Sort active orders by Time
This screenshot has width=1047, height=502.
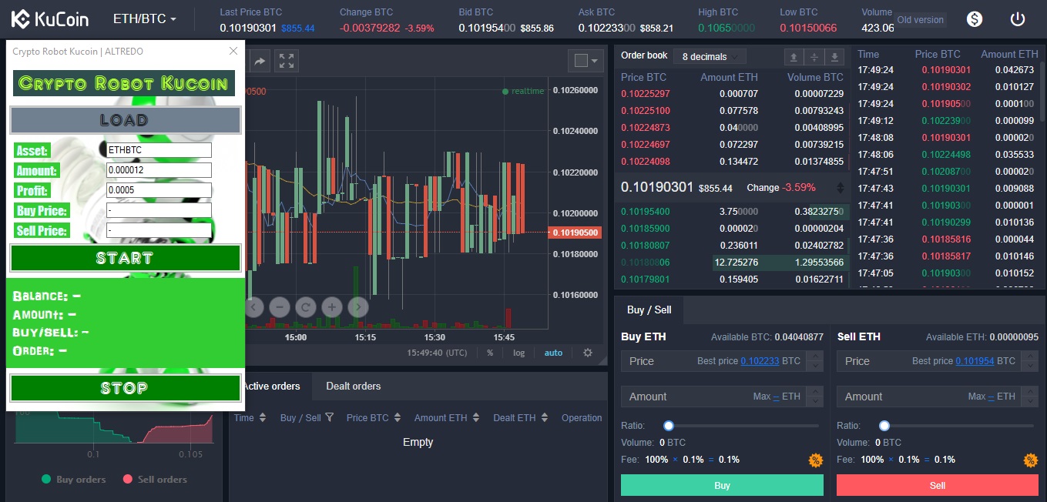[x=263, y=417]
